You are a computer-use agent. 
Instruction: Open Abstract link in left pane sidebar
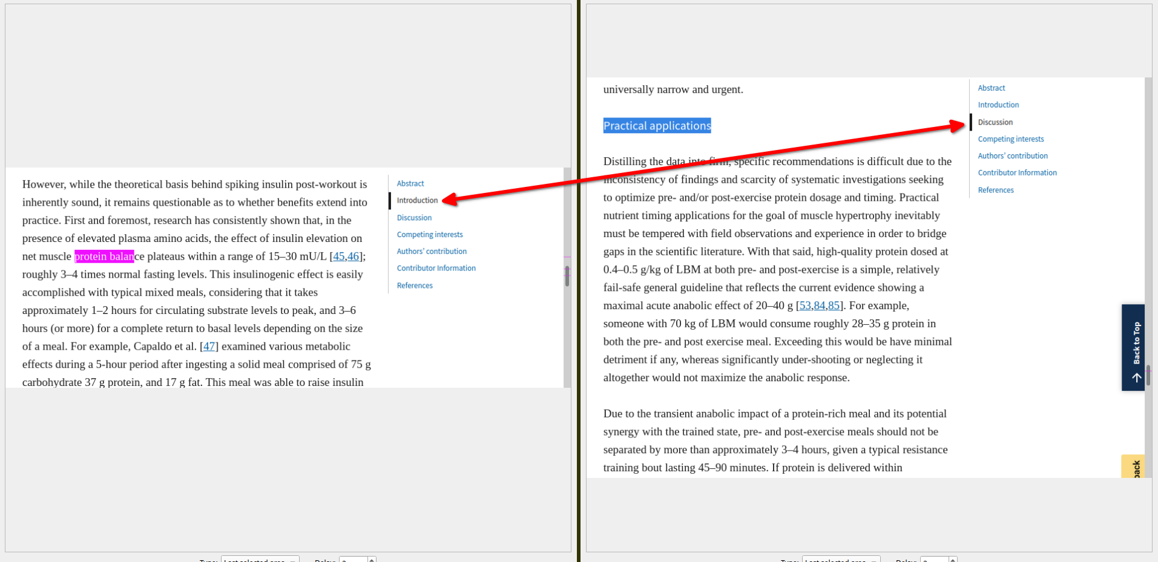(410, 183)
